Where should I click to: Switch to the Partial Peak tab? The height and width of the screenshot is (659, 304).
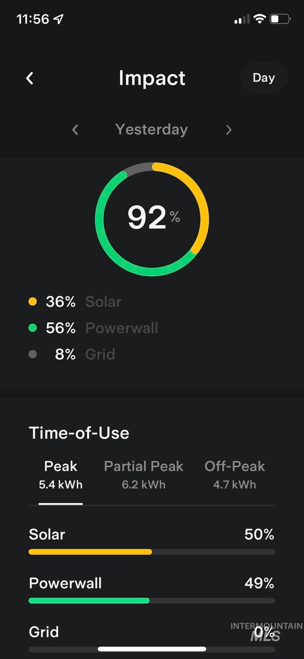[144, 475]
